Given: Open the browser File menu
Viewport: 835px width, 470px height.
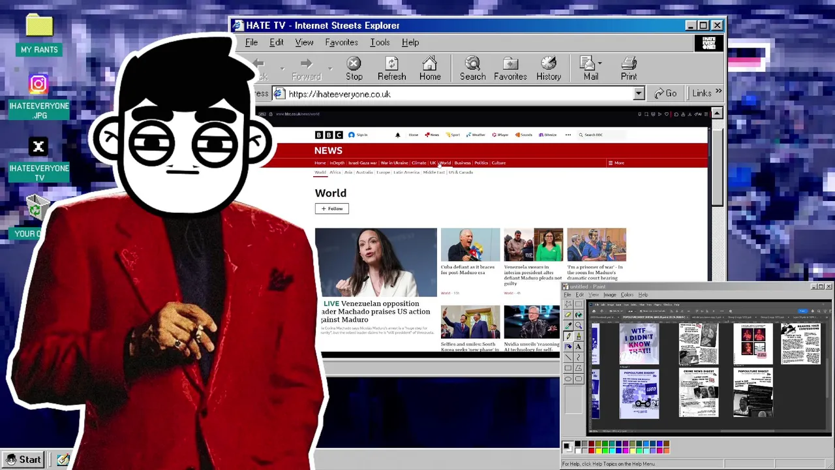Looking at the screenshot, I should click(x=251, y=42).
